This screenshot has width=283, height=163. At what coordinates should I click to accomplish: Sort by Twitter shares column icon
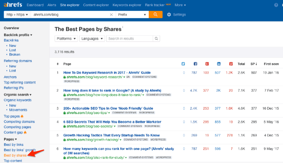point(183,64)
